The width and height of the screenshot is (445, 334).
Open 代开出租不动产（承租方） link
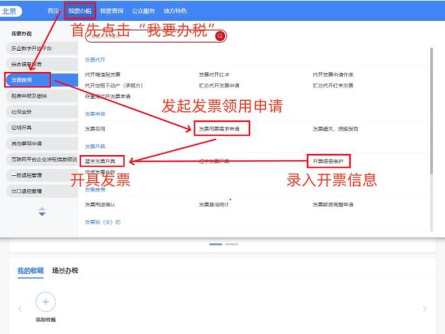point(114,86)
